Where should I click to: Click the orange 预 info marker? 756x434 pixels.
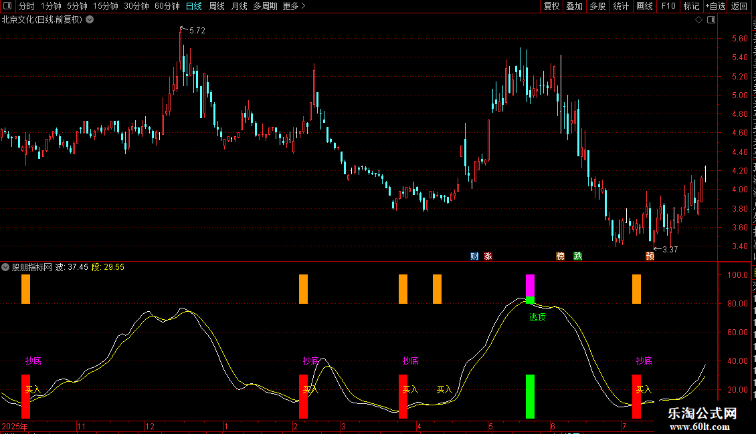[650, 256]
